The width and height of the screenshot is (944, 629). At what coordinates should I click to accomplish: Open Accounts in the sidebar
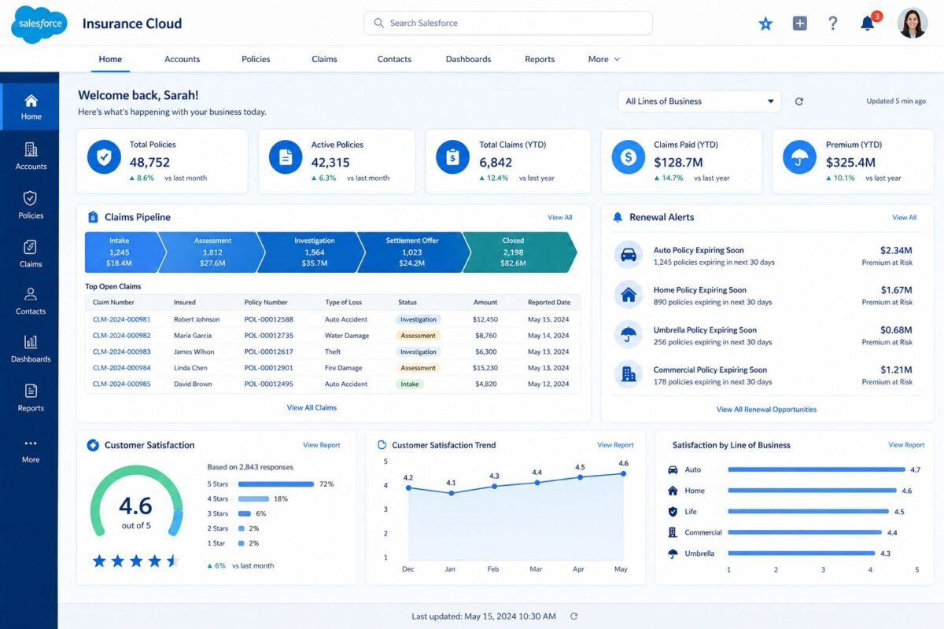point(31,156)
